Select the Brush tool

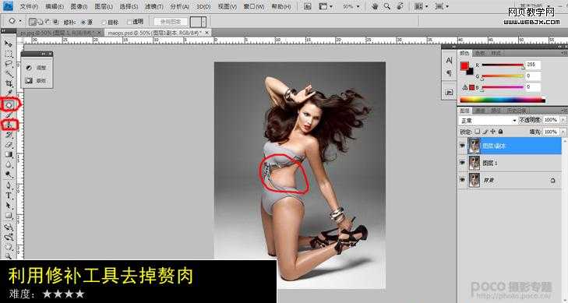point(9,115)
